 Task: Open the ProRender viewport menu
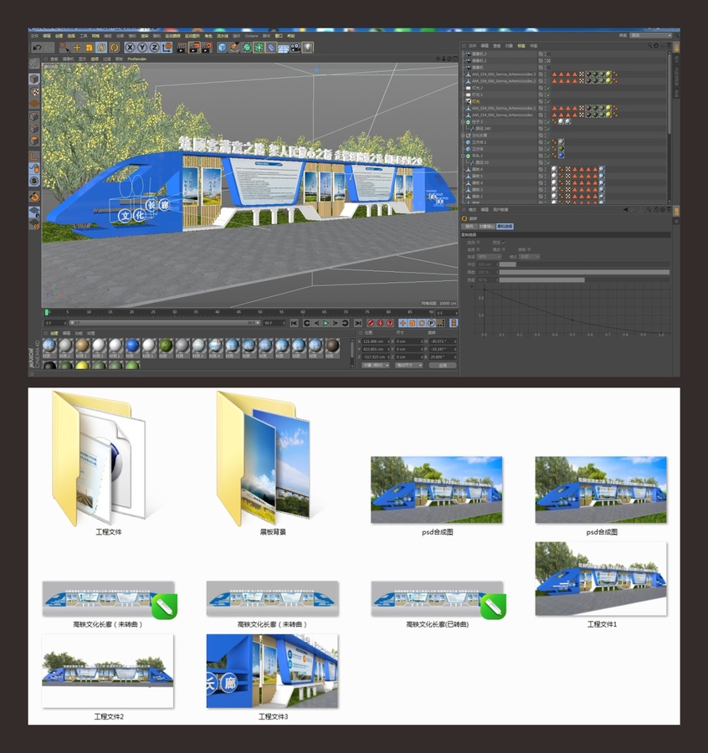(137, 59)
